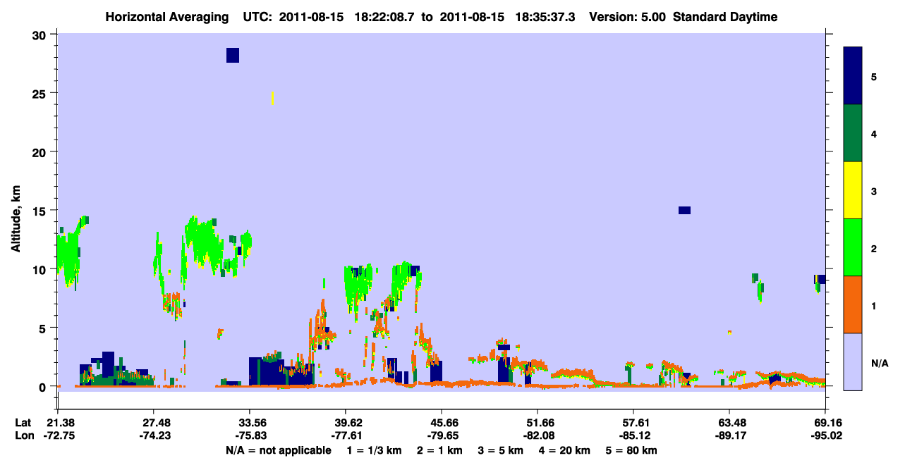Click the dark green colorbar segment labeled 4
This screenshot has height=470, width=917.
click(853, 133)
